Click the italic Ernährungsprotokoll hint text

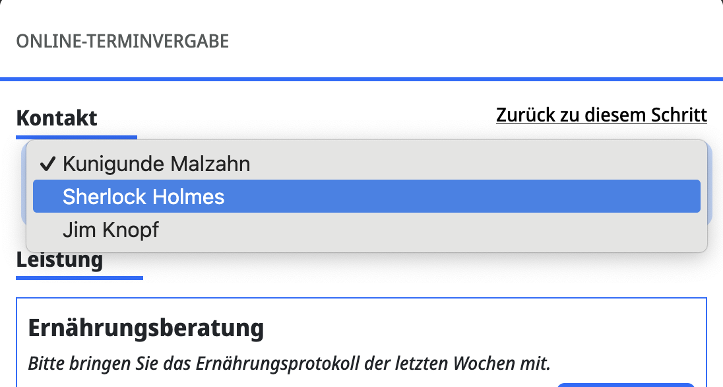[x=289, y=363]
